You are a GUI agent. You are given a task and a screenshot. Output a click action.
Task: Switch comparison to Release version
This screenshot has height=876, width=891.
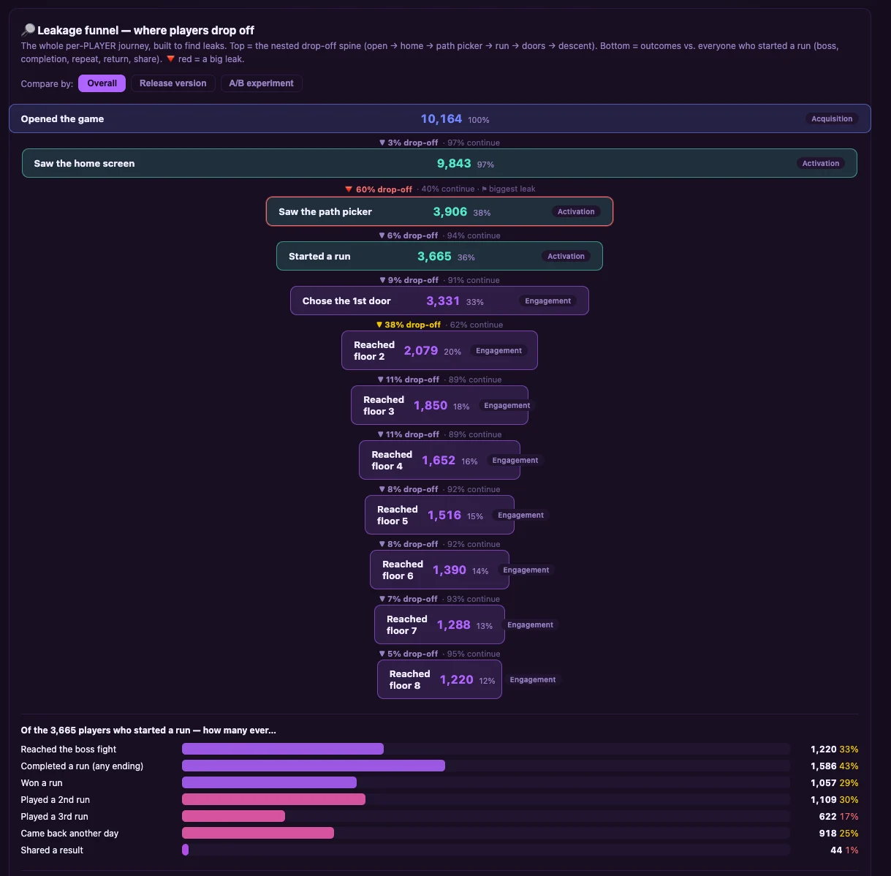(172, 83)
